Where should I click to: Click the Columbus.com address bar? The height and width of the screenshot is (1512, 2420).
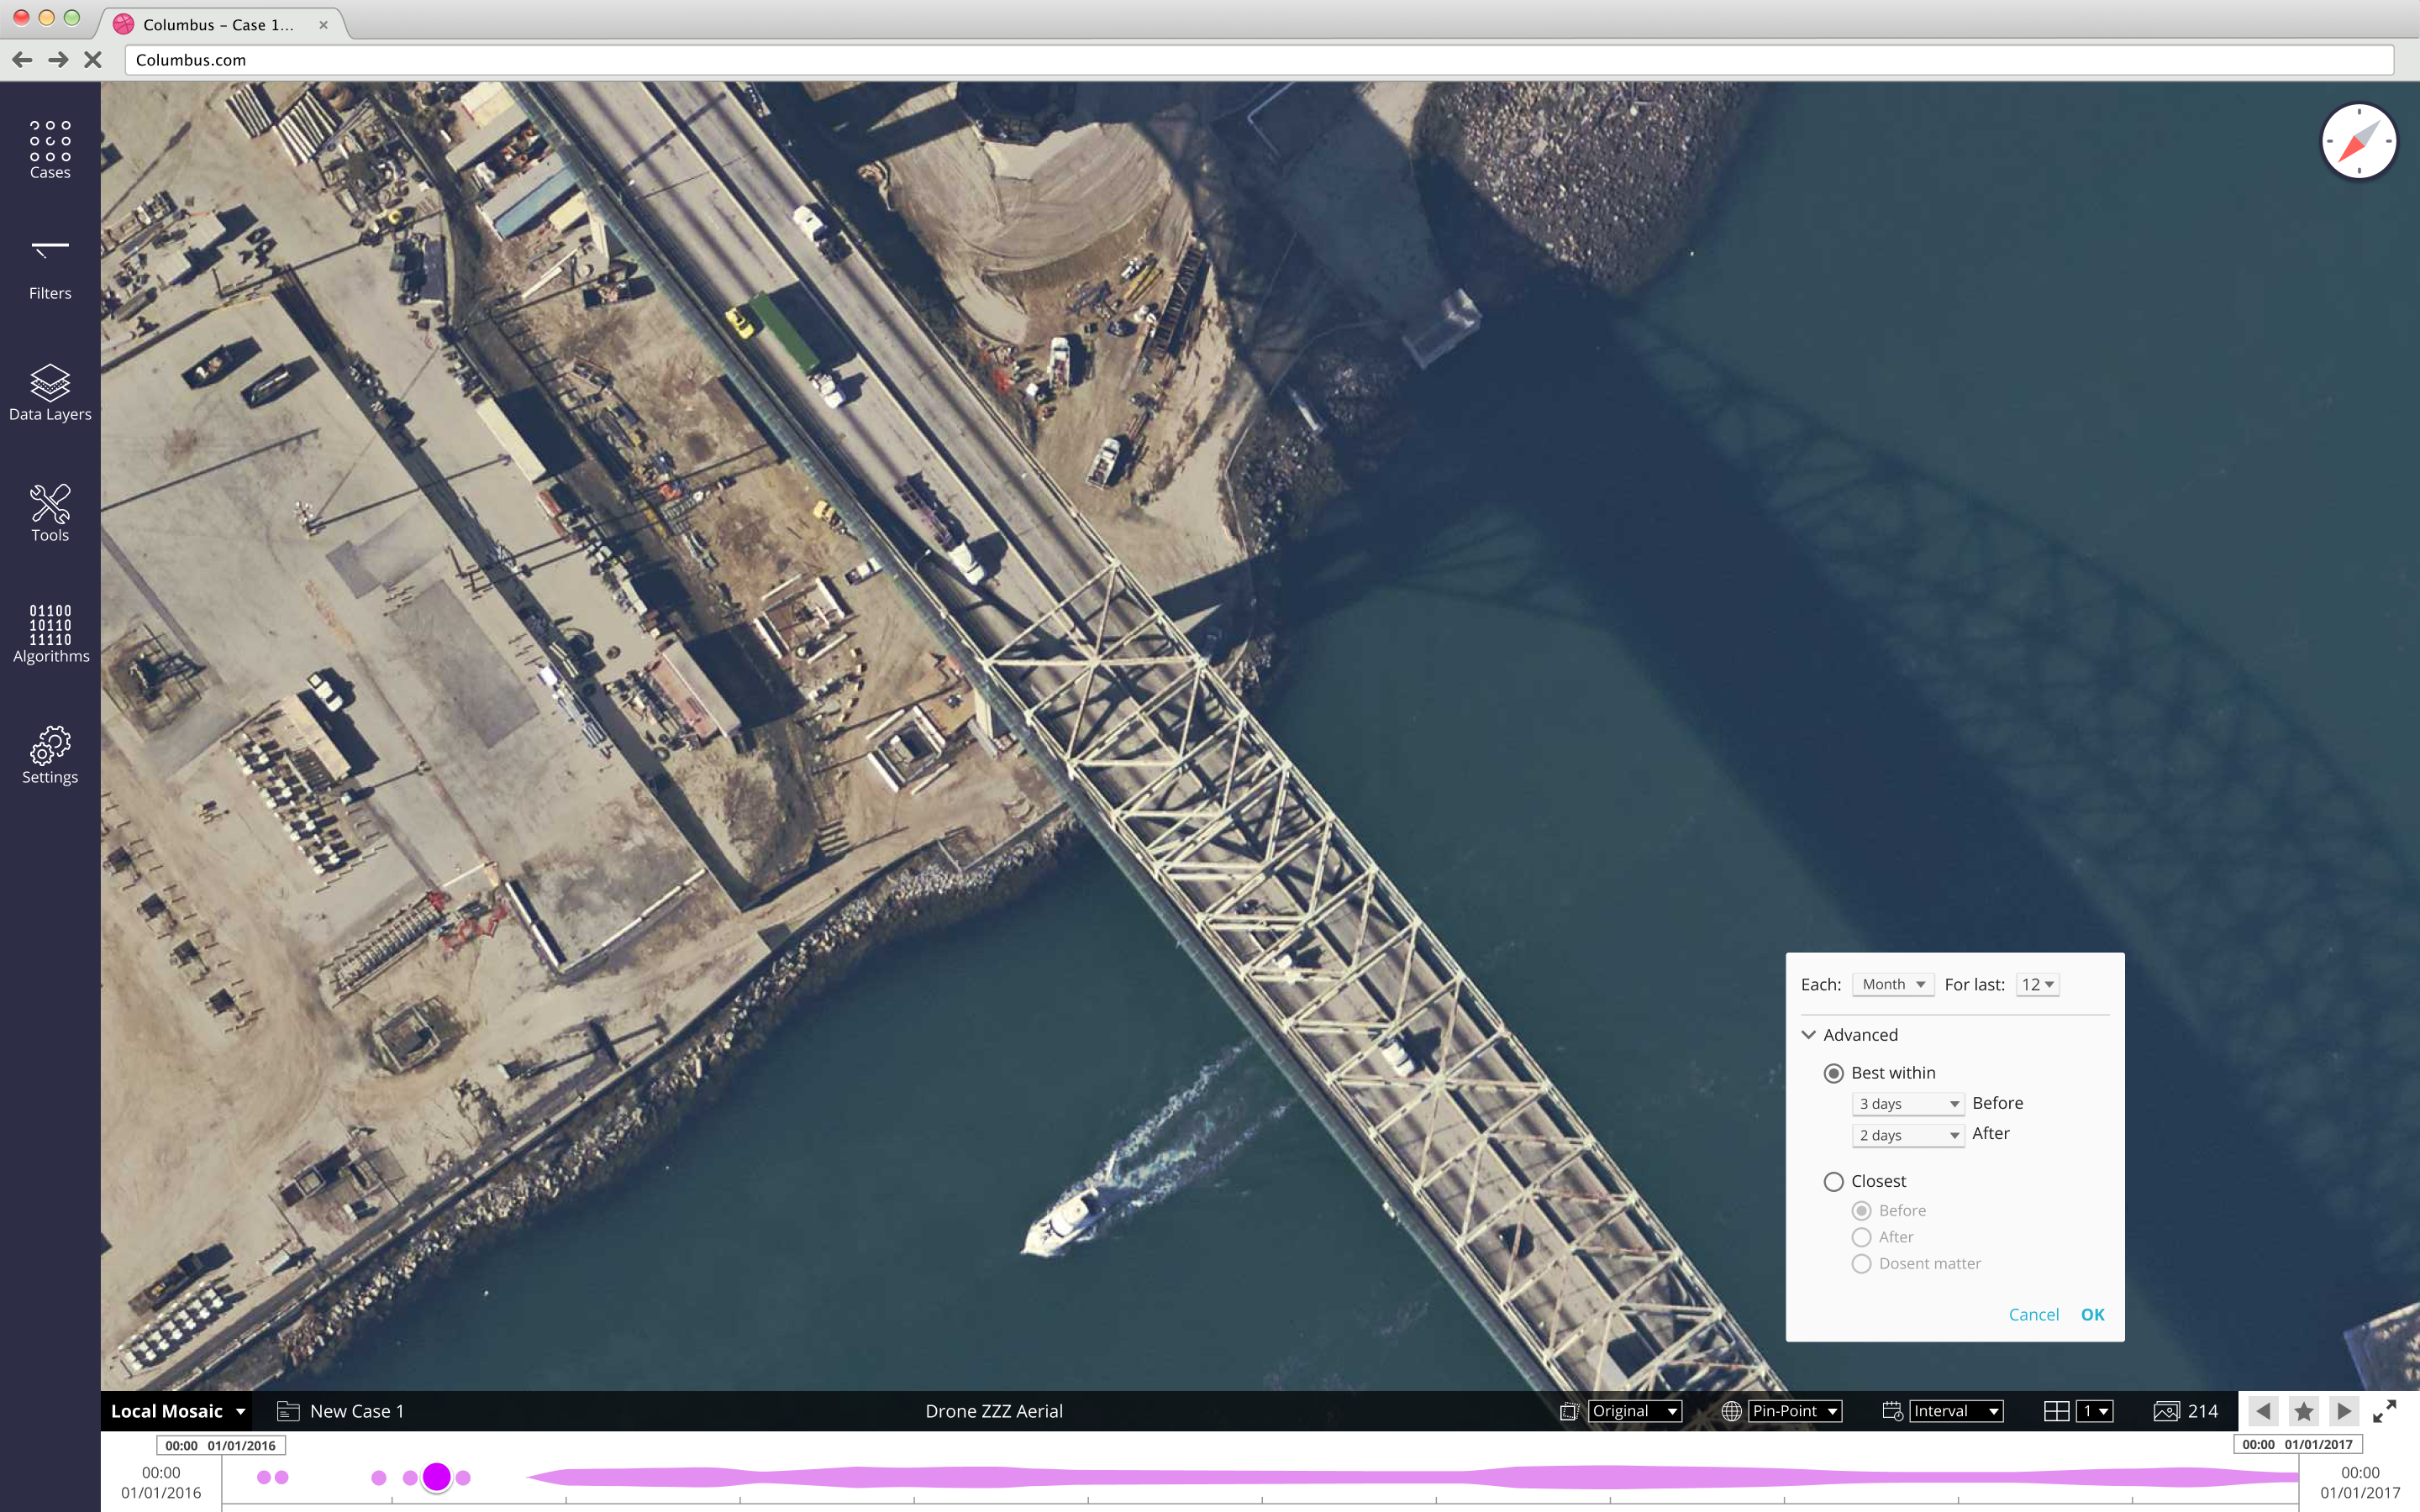click(x=1258, y=60)
